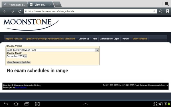Expand the Choose Month dropdown
The image size is (171, 107).
17,56
